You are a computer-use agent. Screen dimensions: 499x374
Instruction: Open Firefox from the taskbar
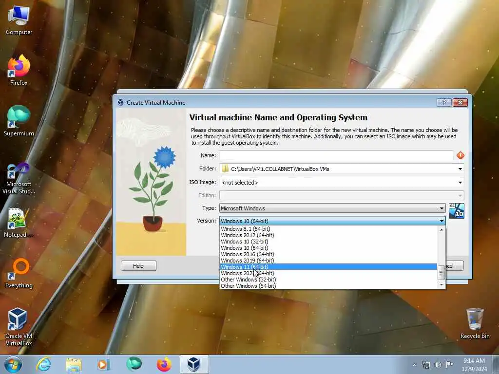(164, 364)
